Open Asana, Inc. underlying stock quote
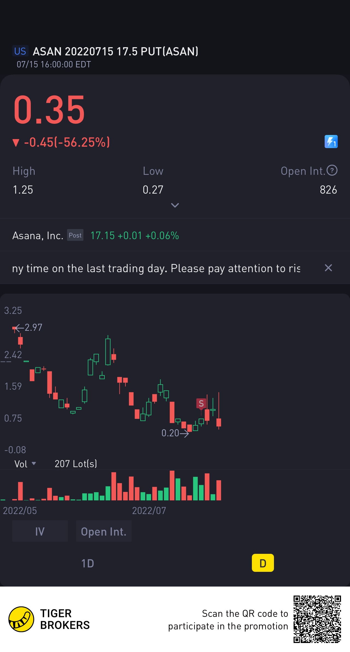Viewport: 350px width, 652px height. pyautogui.click(x=38, y=236)
